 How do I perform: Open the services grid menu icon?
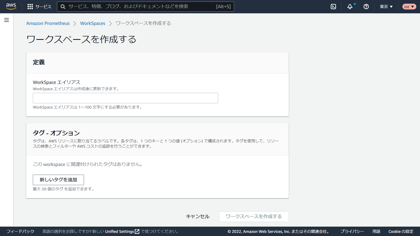tap(30, 7)
